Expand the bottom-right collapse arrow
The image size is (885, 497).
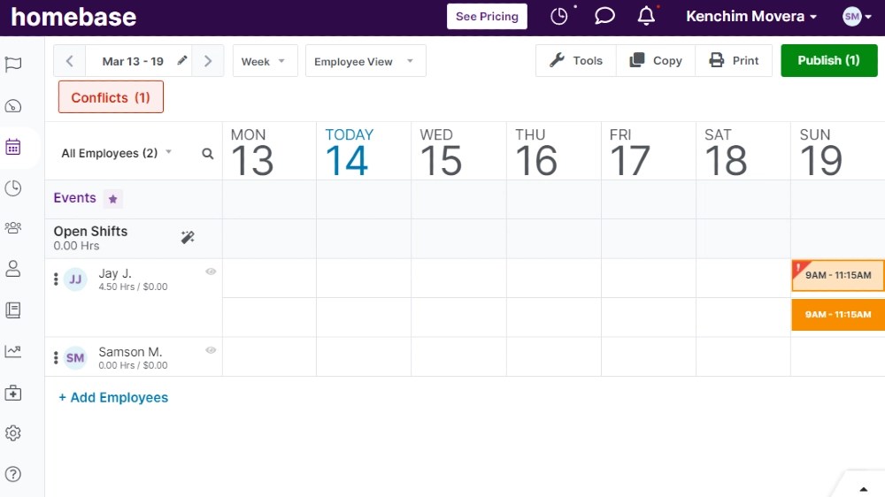click(863, 488)
